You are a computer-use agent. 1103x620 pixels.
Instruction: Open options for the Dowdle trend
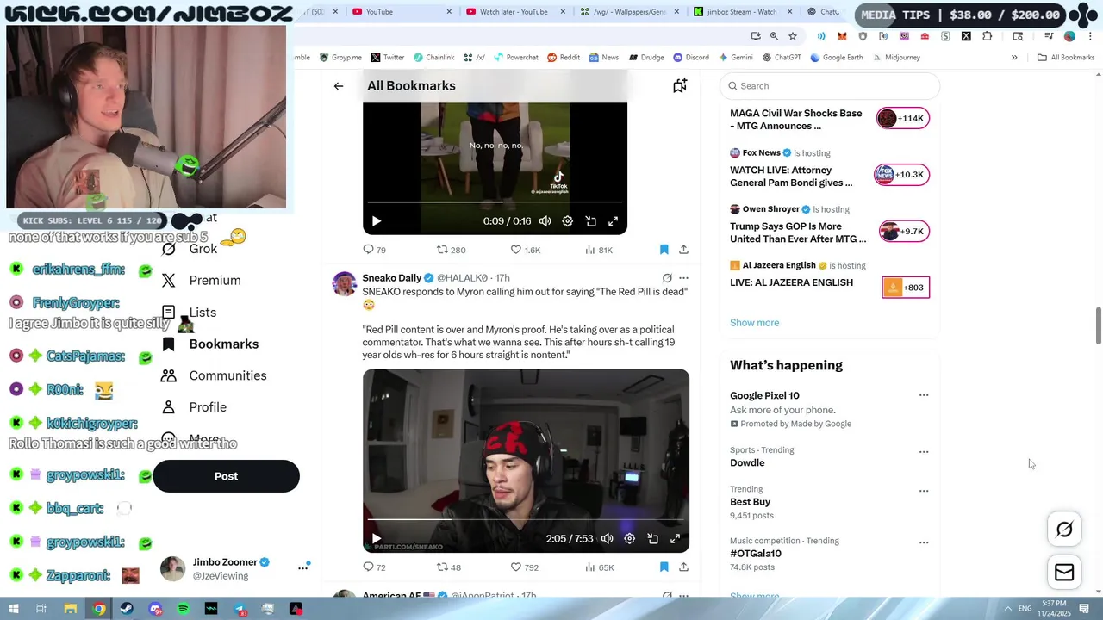pyautogui.click(x=924, y=451)
